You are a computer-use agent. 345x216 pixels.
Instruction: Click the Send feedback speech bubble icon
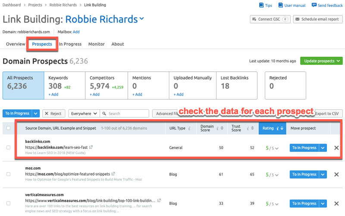click(314, 5)
